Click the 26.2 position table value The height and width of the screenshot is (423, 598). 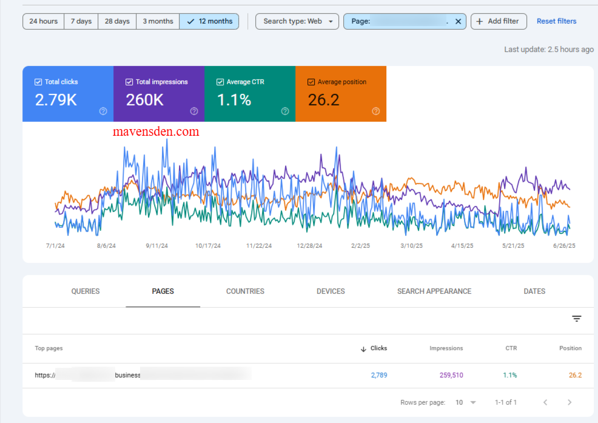575,375
